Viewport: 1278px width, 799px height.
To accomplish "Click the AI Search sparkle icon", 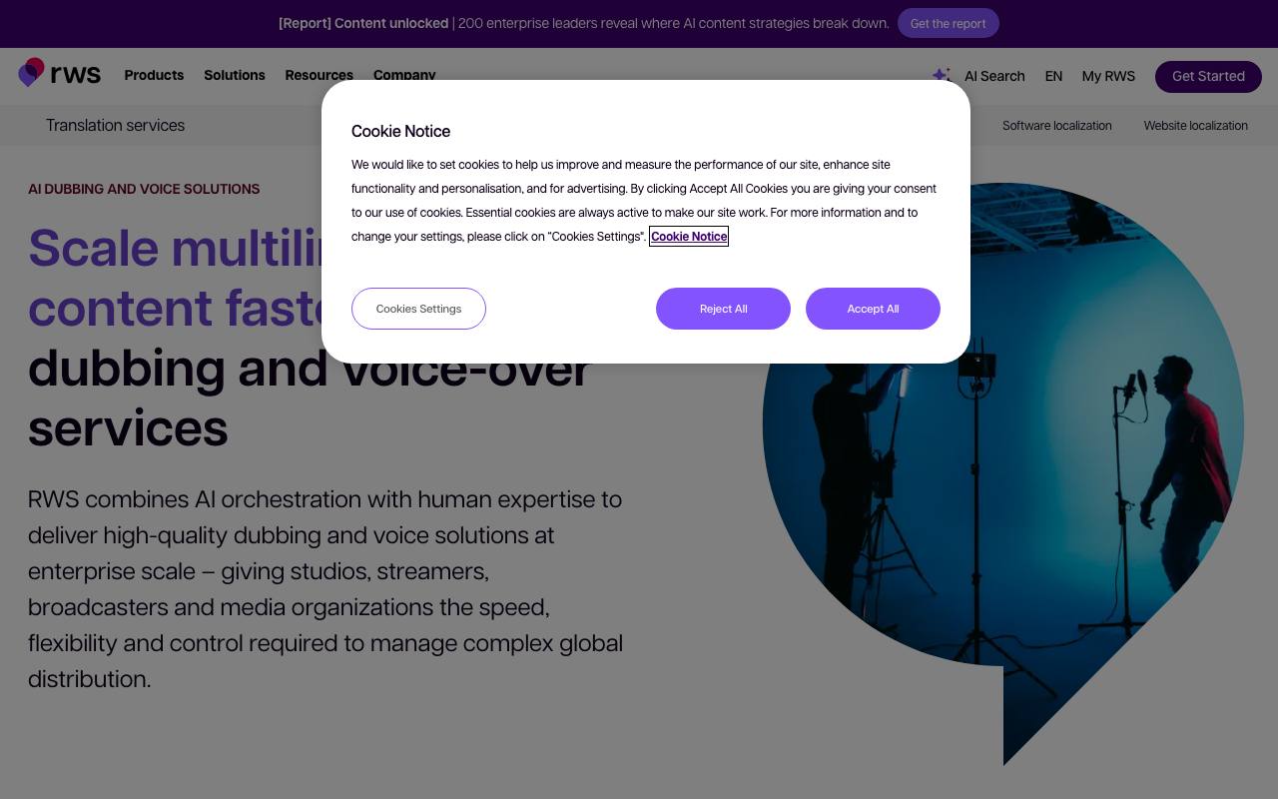I will (x=942, y=75).
